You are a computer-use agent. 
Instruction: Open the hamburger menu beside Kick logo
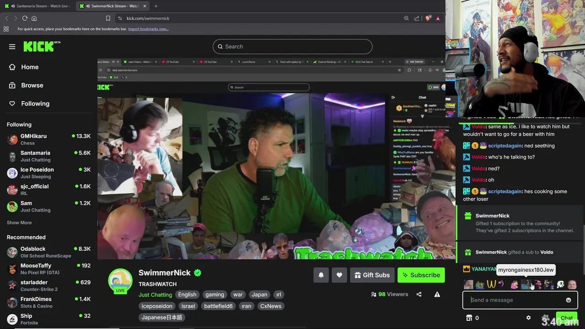(12, 47)
